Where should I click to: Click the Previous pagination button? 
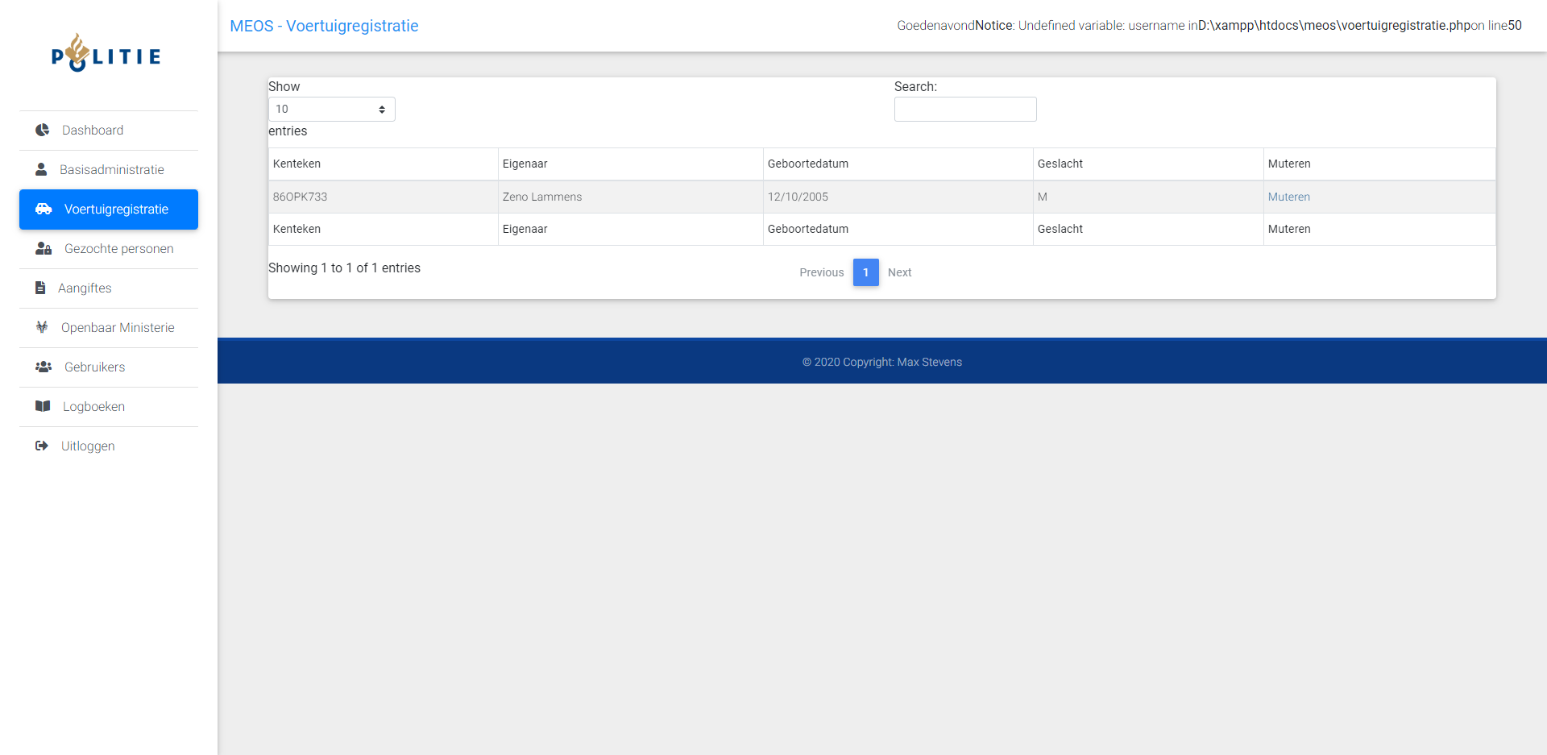(821, 272)
